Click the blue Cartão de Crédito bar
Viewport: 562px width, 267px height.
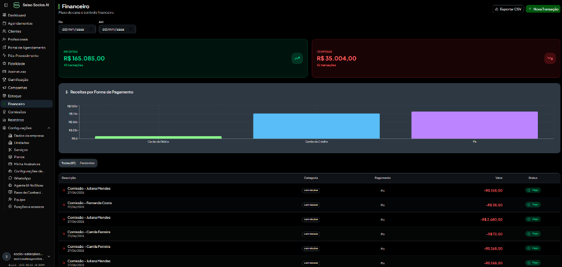pyautogui.click(x=316, y=126)
